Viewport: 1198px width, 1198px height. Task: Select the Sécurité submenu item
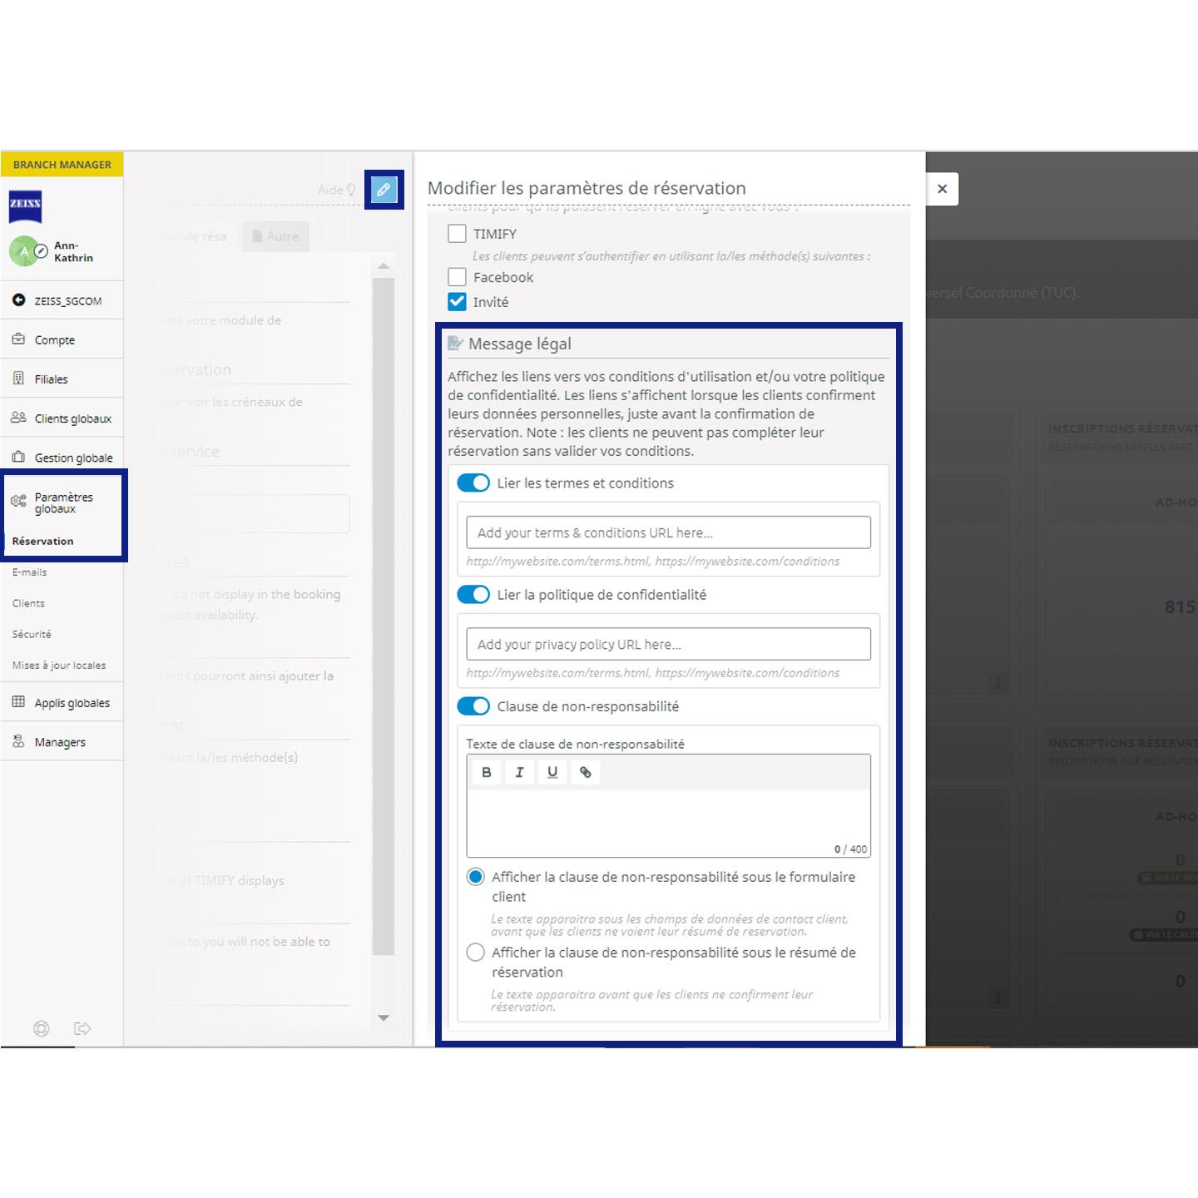tap(32, 634)
